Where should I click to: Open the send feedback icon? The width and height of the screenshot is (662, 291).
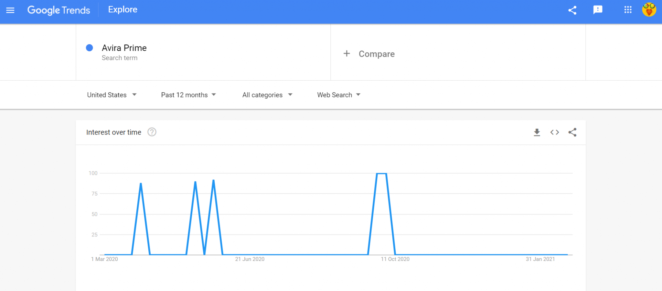tap(598, 10)
